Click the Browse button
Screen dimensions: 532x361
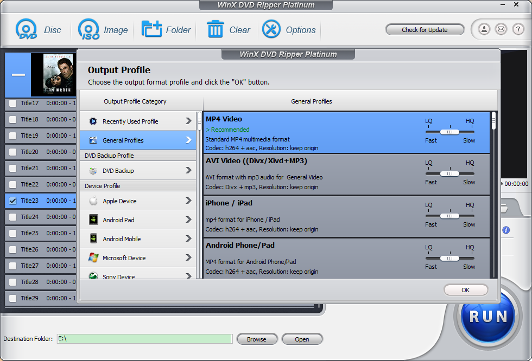tap(257, 339)
